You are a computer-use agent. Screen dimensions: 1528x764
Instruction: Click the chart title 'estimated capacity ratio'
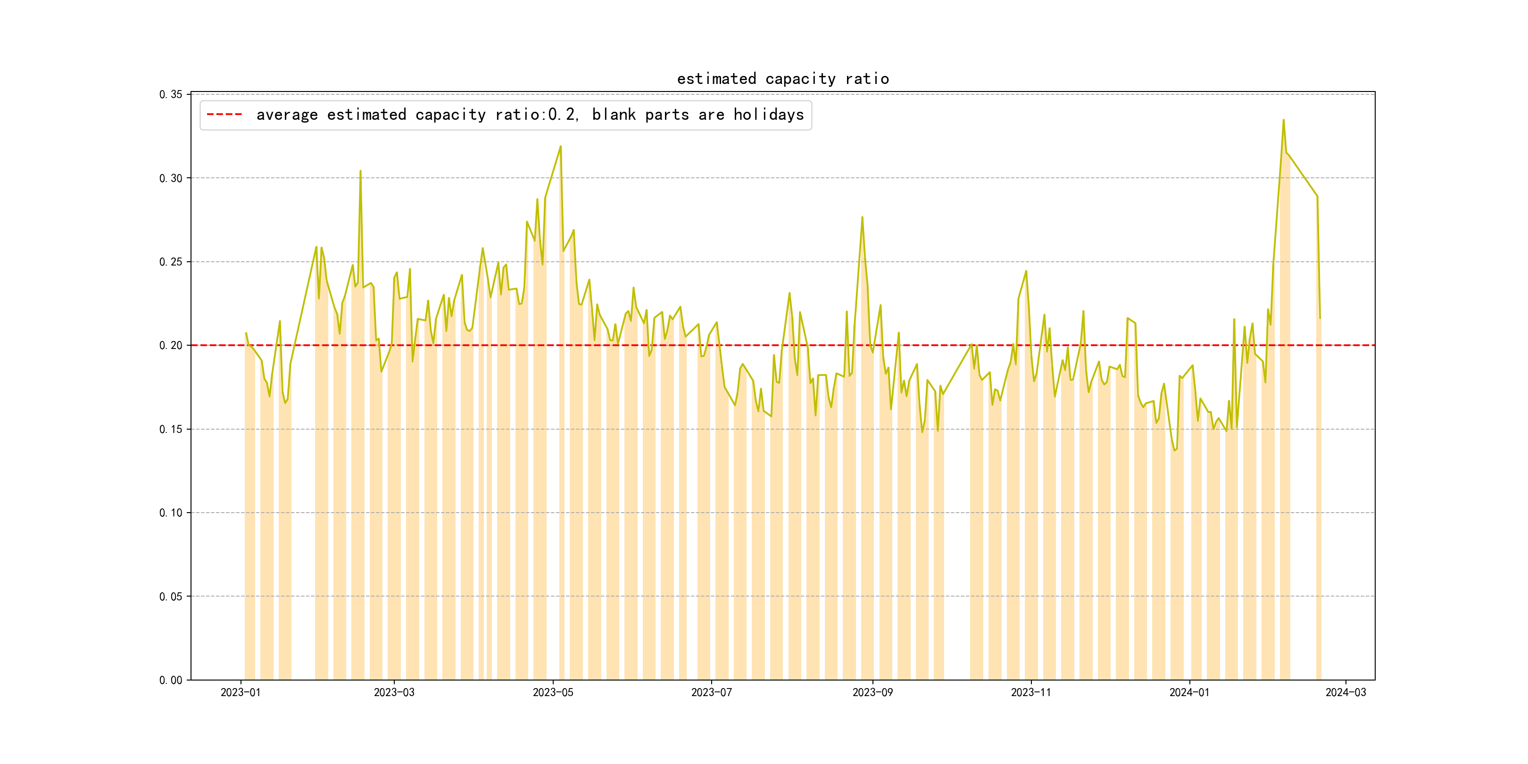[782, 79]
